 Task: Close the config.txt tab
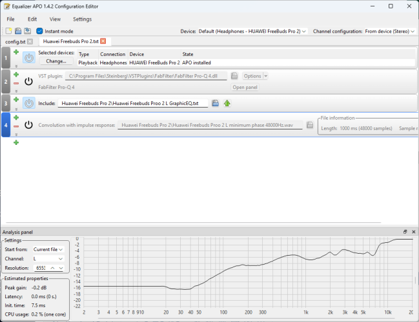click(30, 42)
